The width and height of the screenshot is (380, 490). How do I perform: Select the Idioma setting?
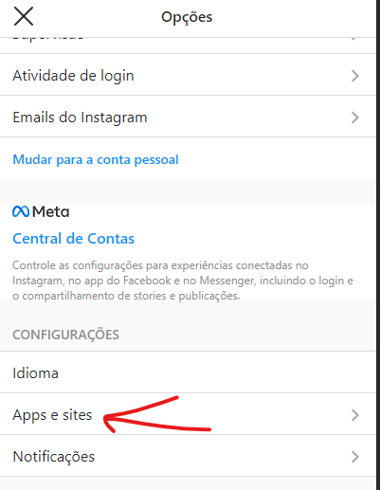188,372
